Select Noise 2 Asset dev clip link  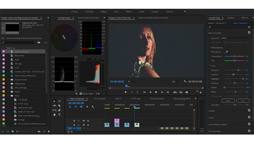coord(242,23)
